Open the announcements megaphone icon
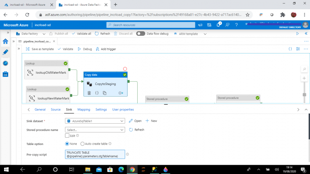310x174 pixels. pyautogui.click(x=200, y=25)
